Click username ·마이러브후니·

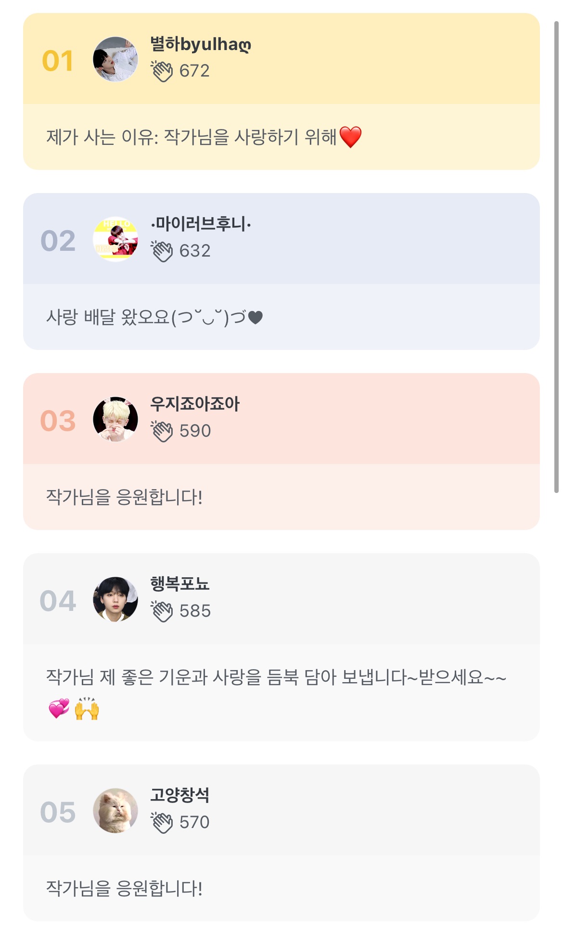(201, 224)
